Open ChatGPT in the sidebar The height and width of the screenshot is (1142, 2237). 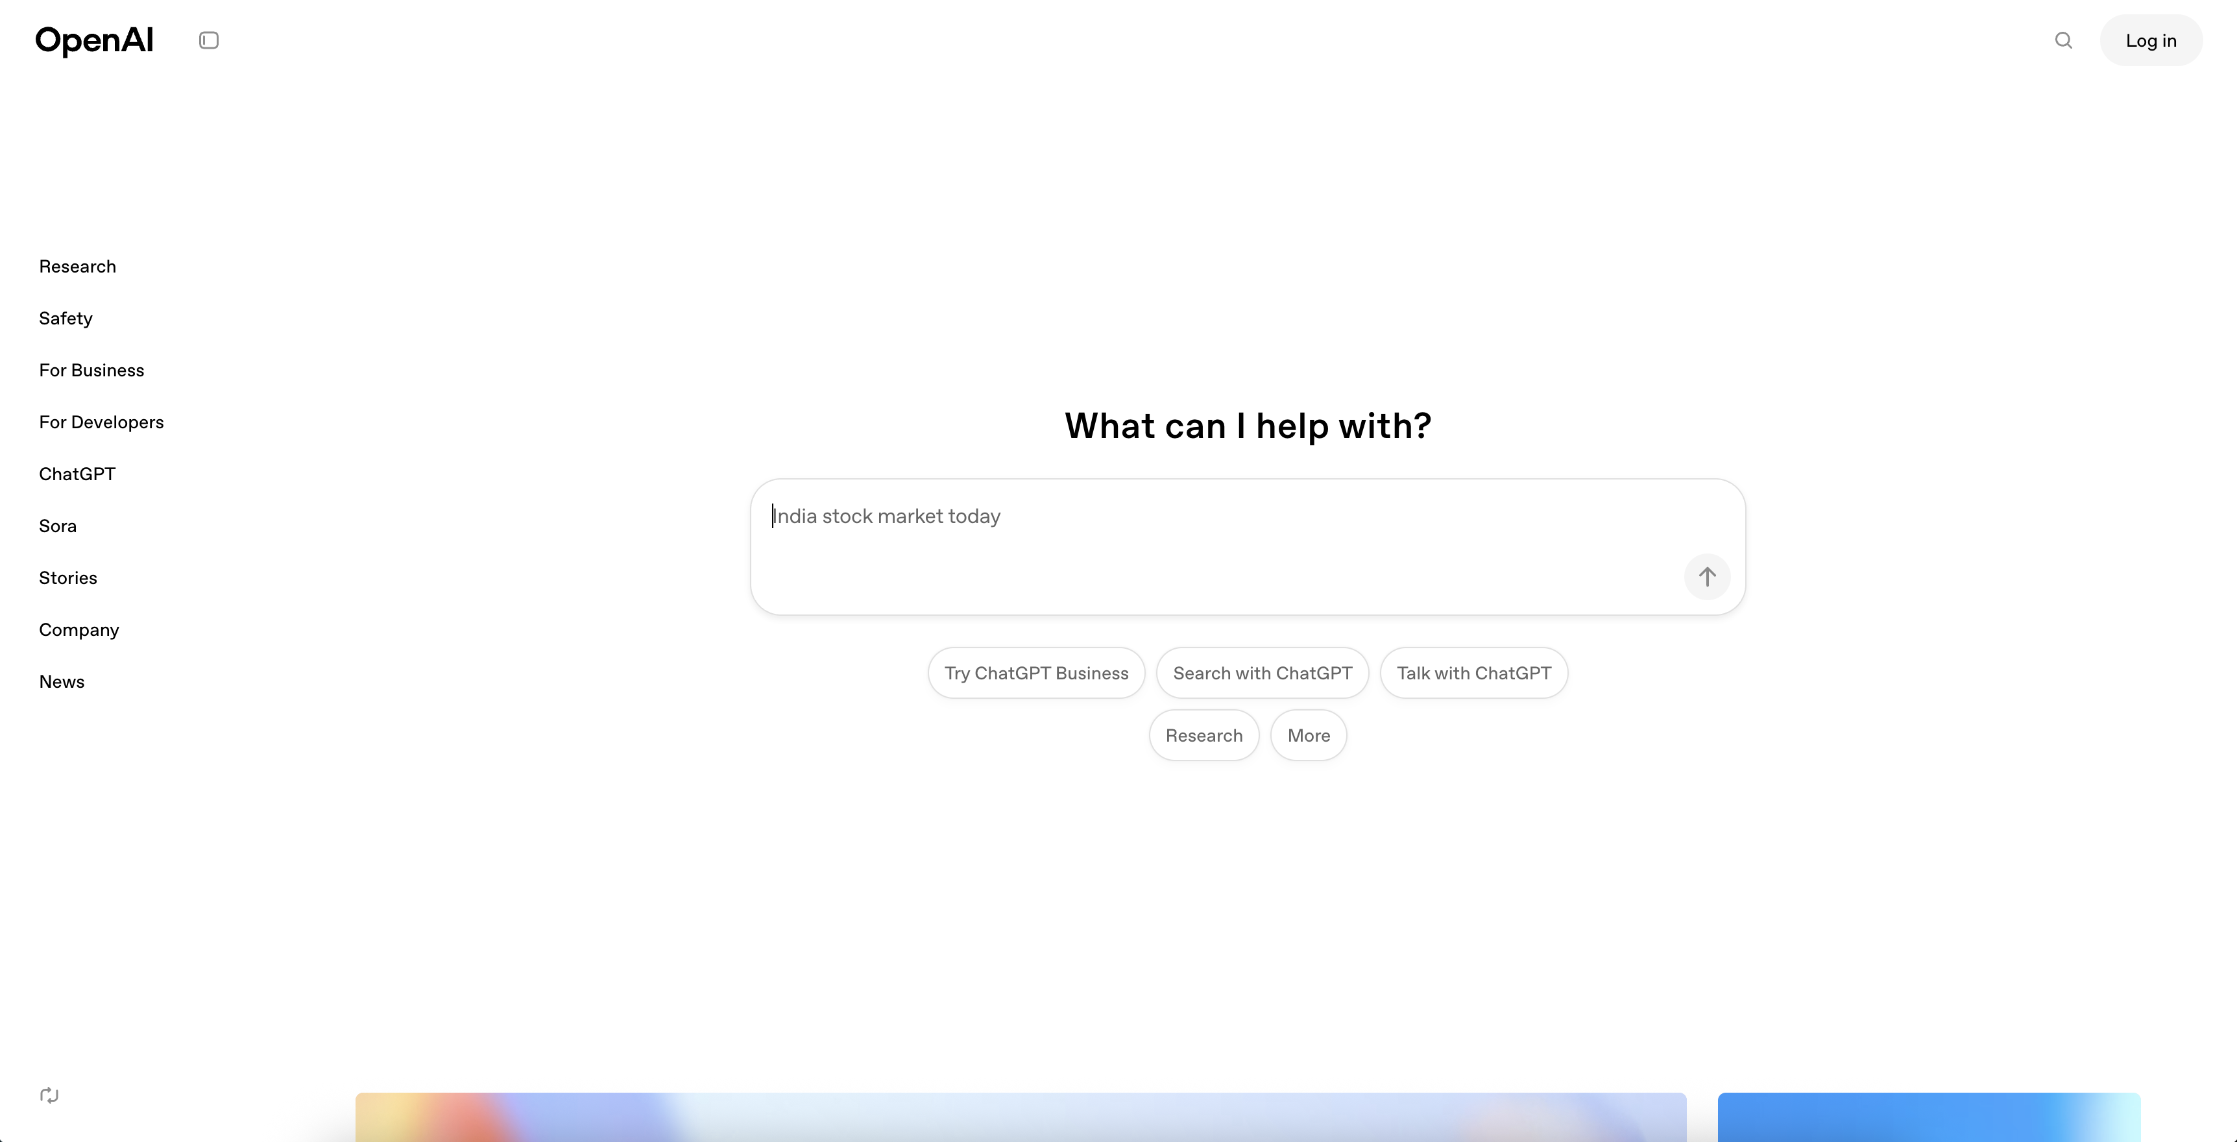77,474
